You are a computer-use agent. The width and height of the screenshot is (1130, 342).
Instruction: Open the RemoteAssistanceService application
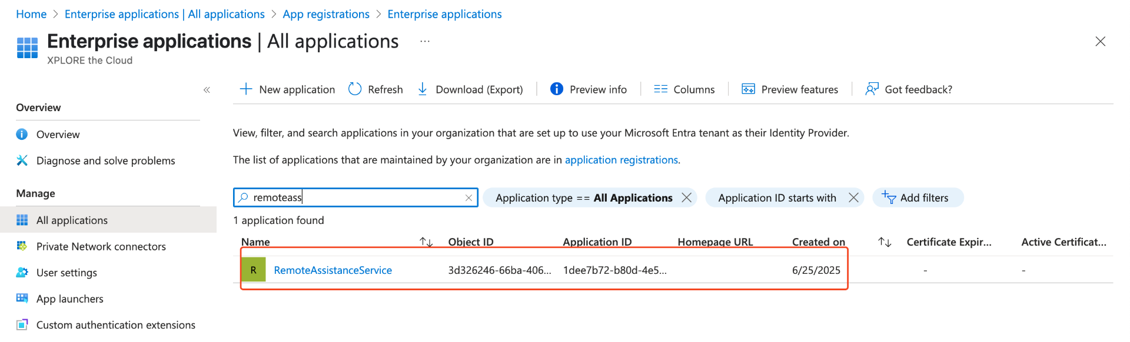pos(333,270)
